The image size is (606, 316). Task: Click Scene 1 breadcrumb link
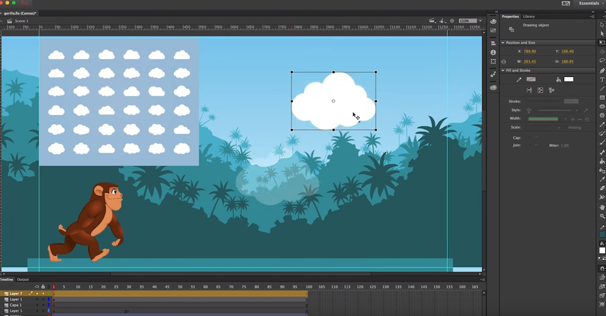22,21
